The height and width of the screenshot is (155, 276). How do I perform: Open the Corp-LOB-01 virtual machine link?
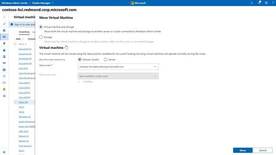pos(24,83)
